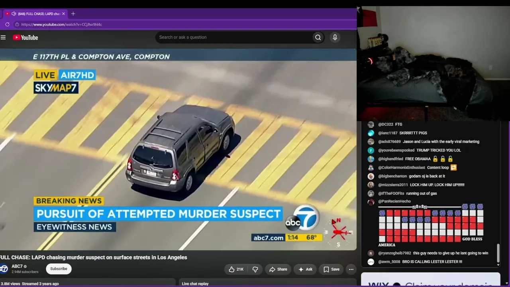Screen dimensions: 510x287
Task: Click the webcam overlay feed
Action: point(433,64)
